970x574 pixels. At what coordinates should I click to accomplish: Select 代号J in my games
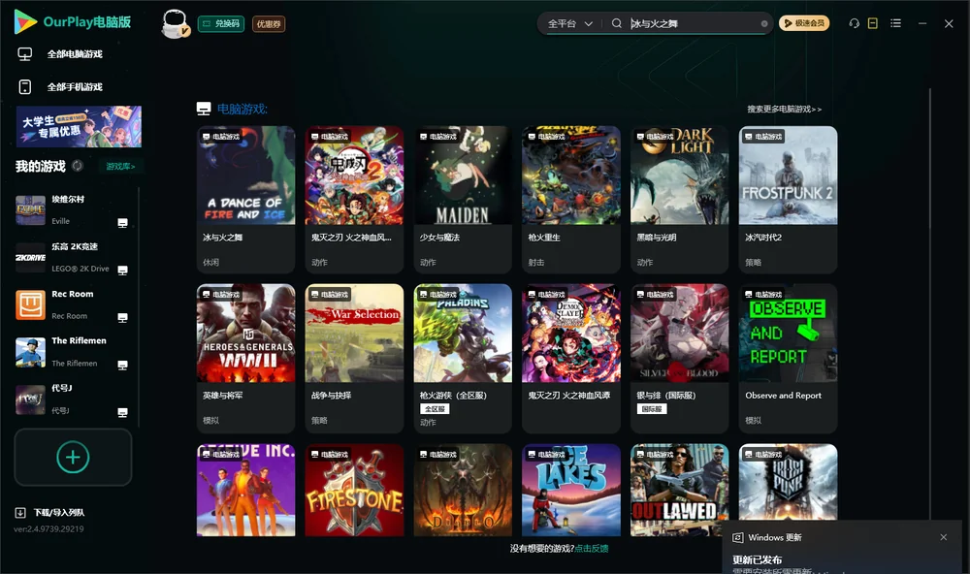73,399
